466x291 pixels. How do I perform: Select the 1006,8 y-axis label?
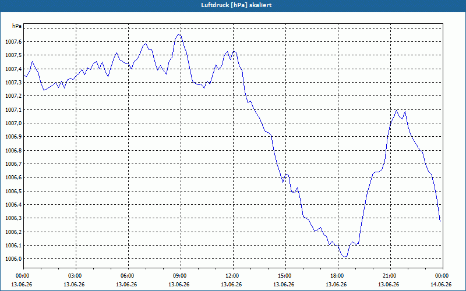point(13,150)
